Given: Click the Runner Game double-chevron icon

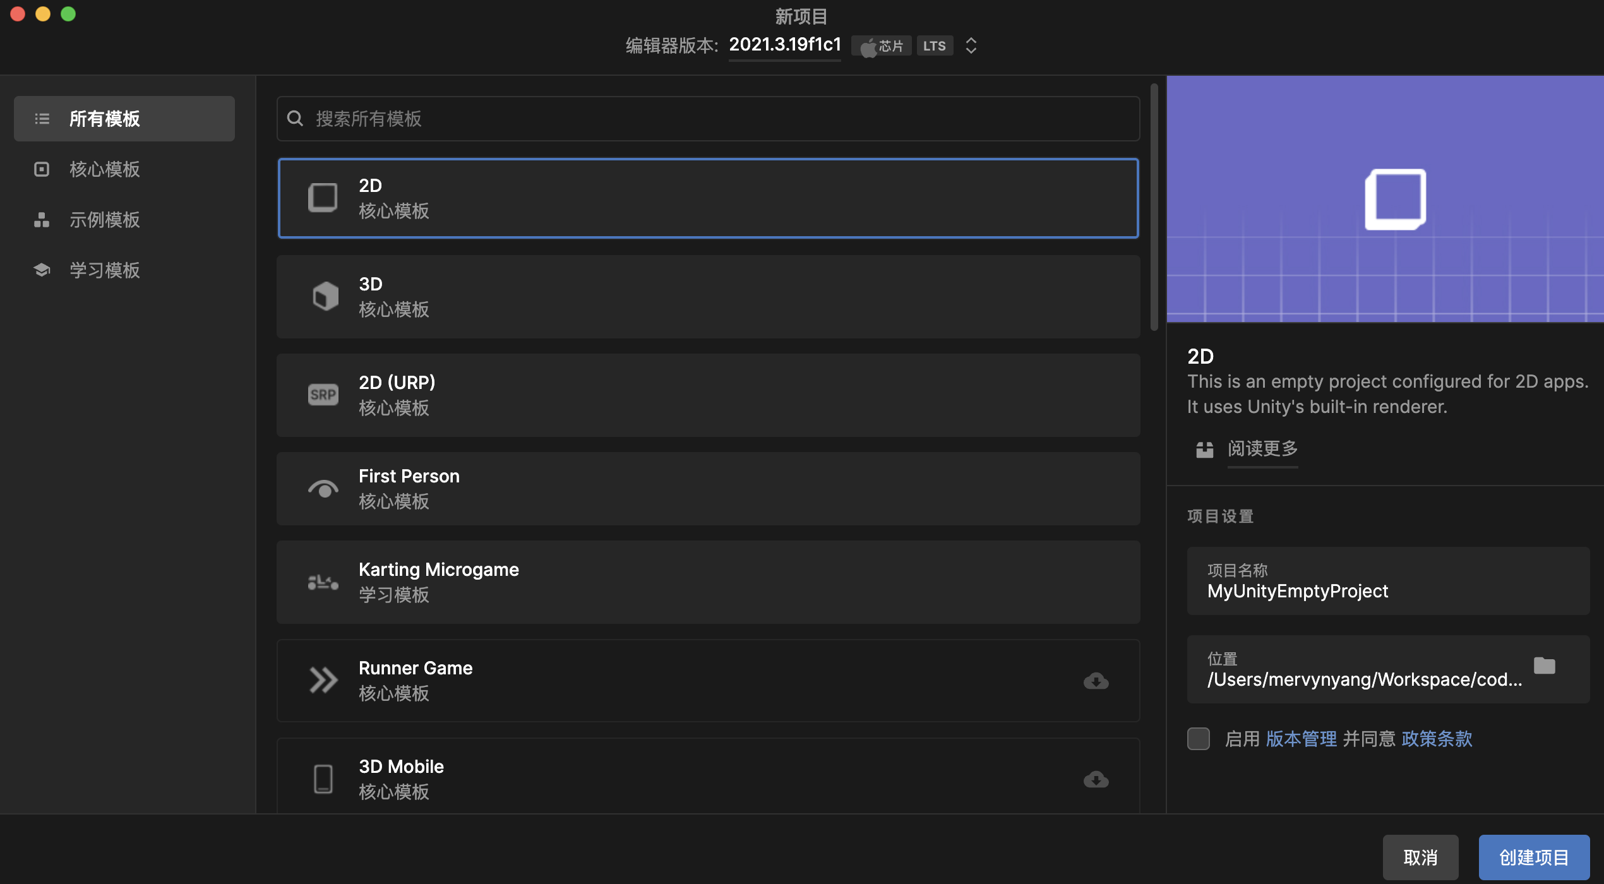Looking at the screenshot, I should pos(323,680).
